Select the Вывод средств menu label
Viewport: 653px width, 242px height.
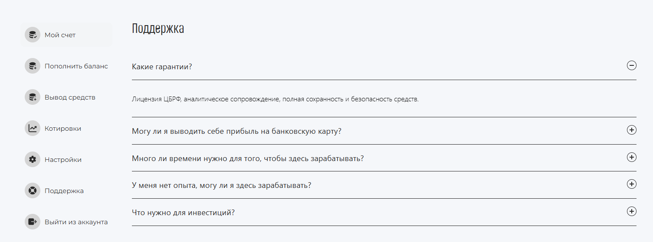click(70, 97)
